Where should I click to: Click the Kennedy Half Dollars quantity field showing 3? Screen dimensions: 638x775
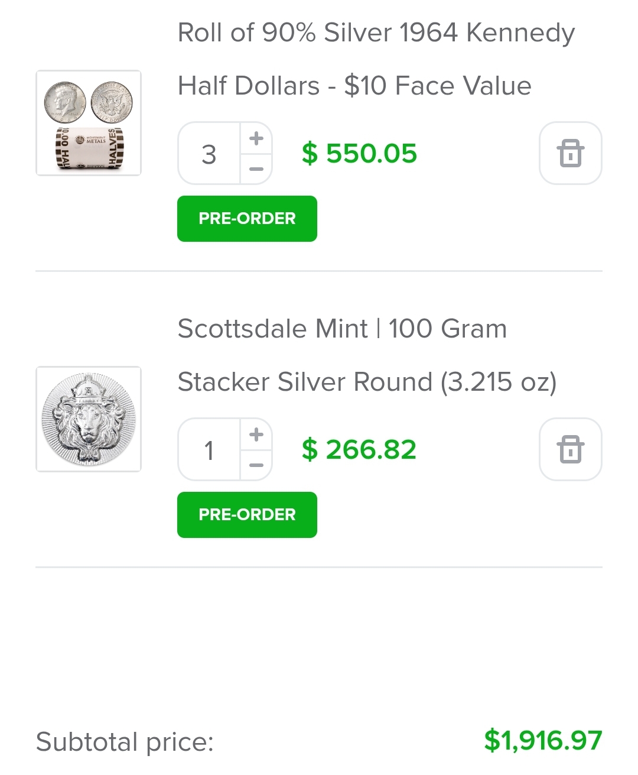point(209,154)
